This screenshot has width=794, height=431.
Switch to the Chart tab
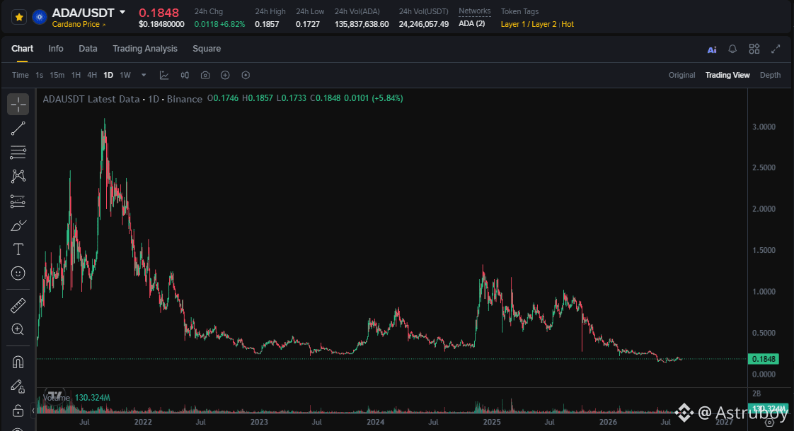tap(22, 49)
